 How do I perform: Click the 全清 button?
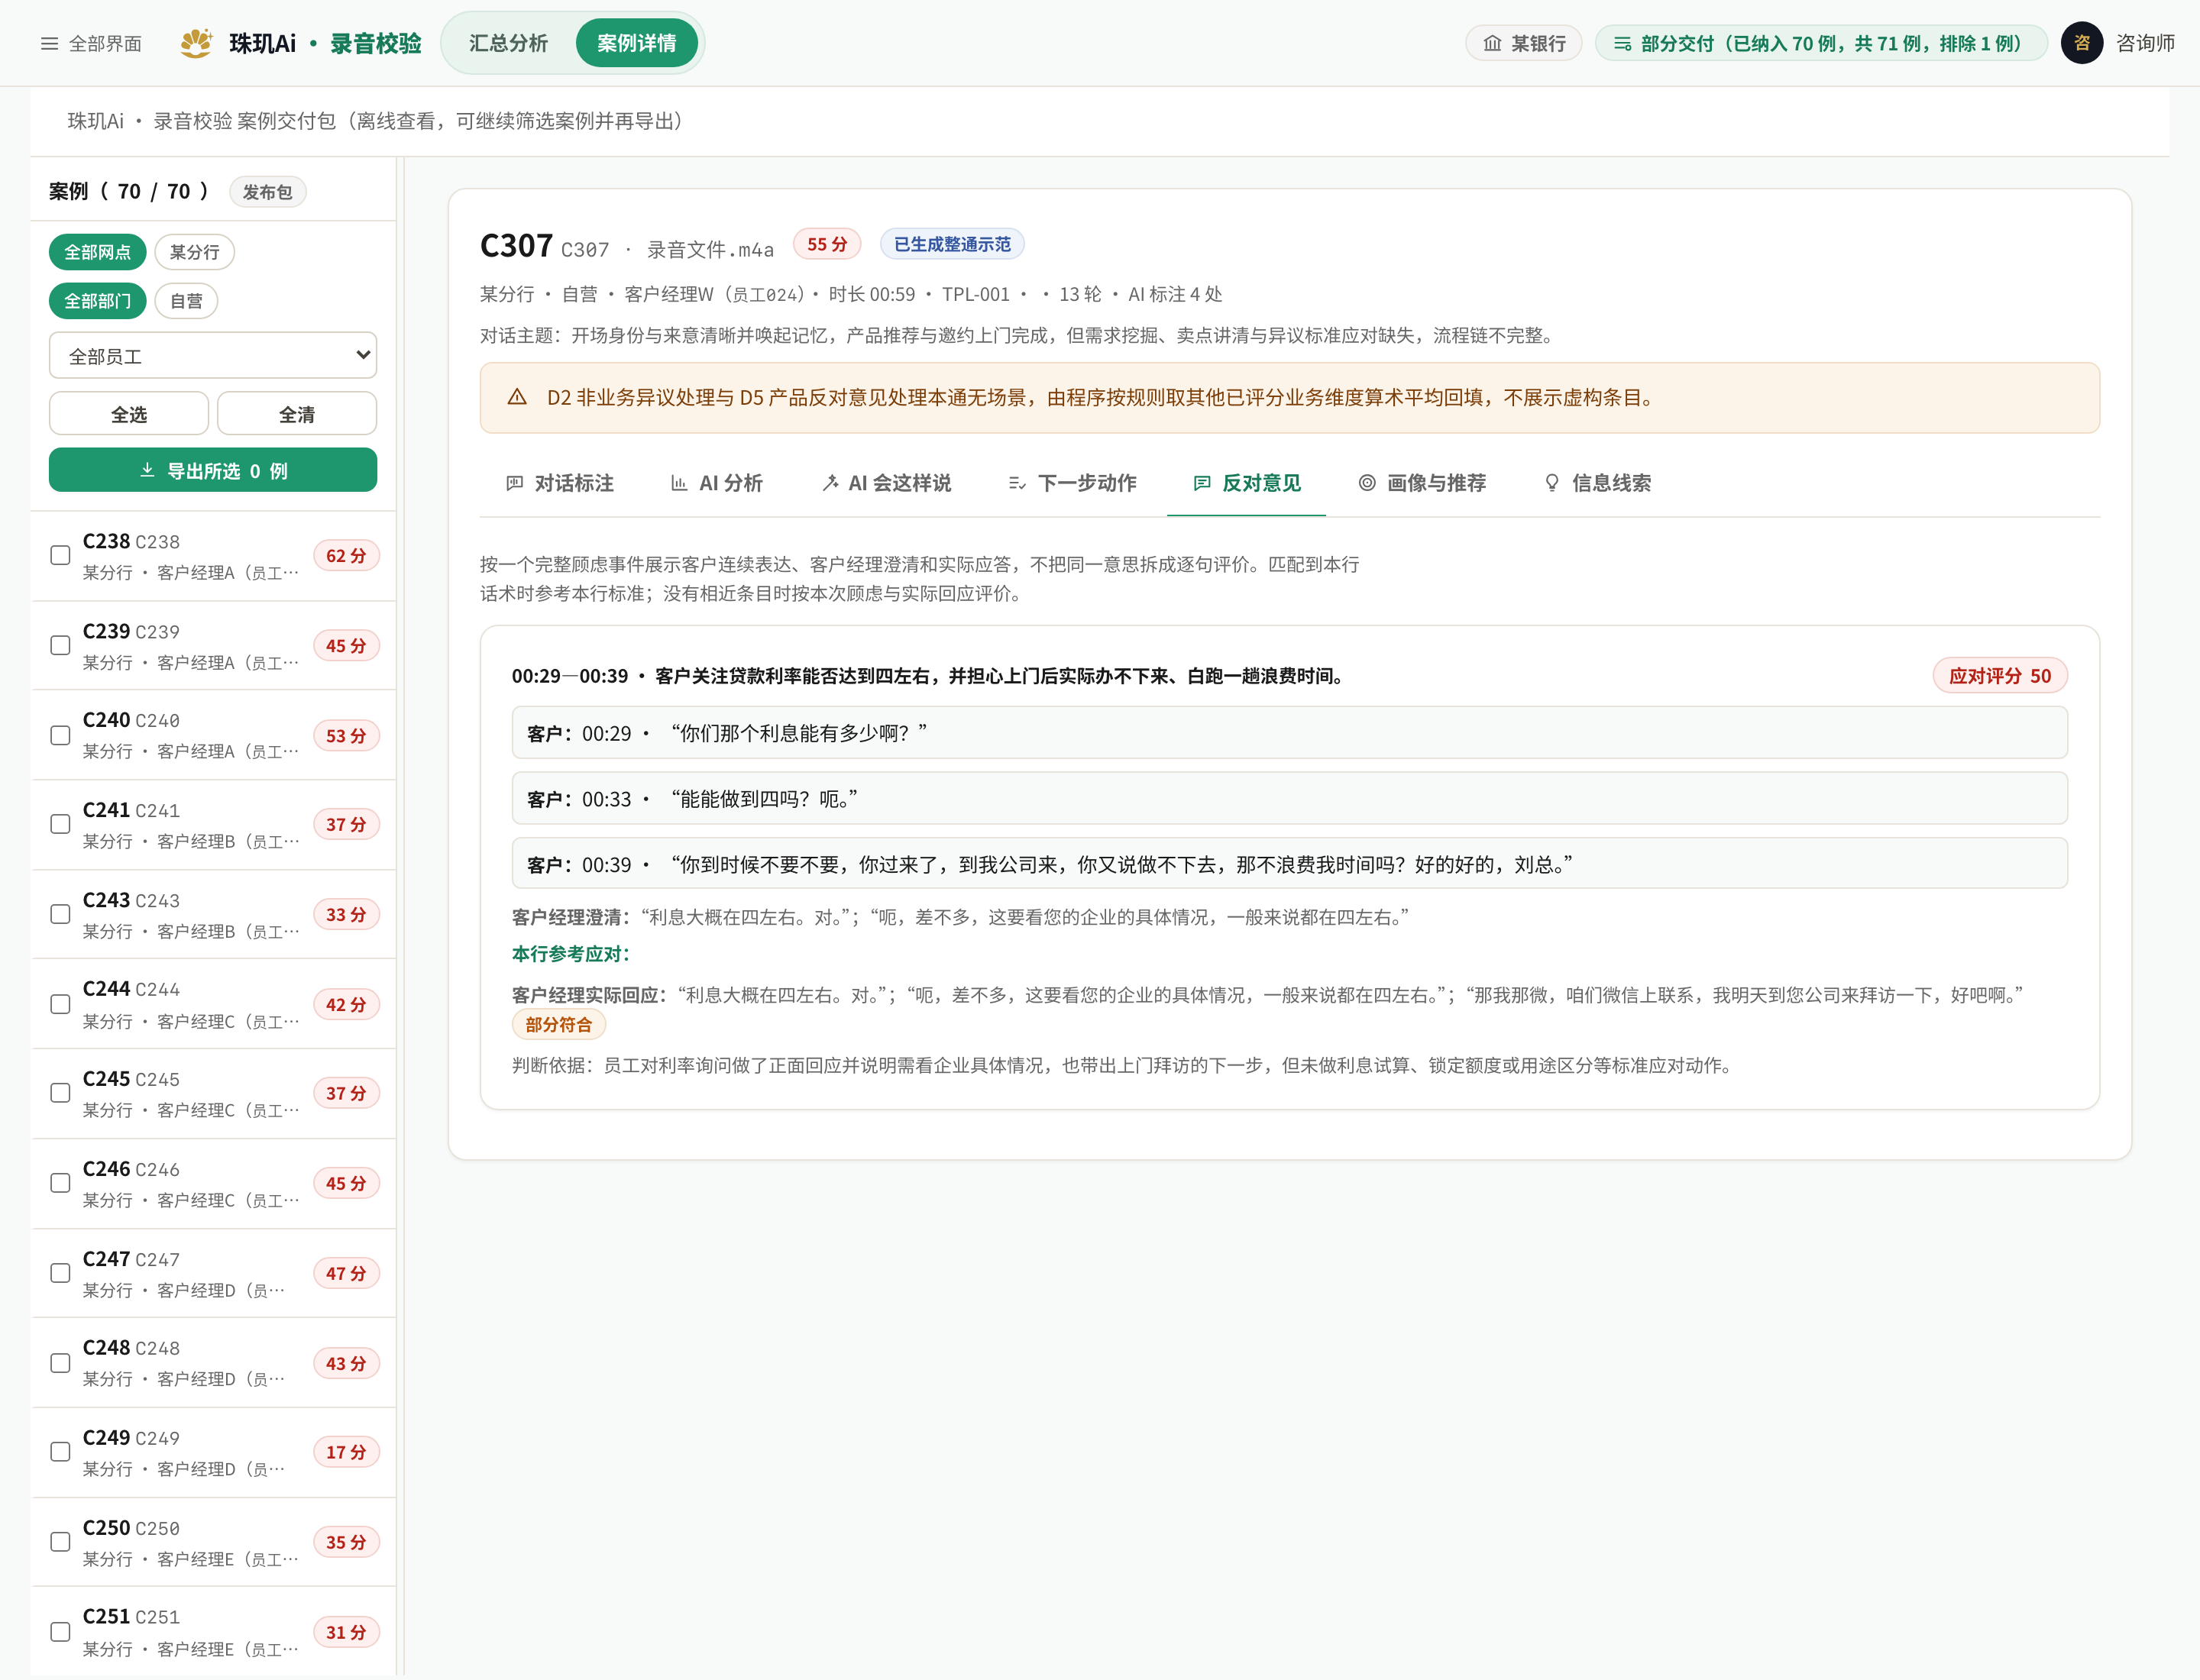(297, 414)
